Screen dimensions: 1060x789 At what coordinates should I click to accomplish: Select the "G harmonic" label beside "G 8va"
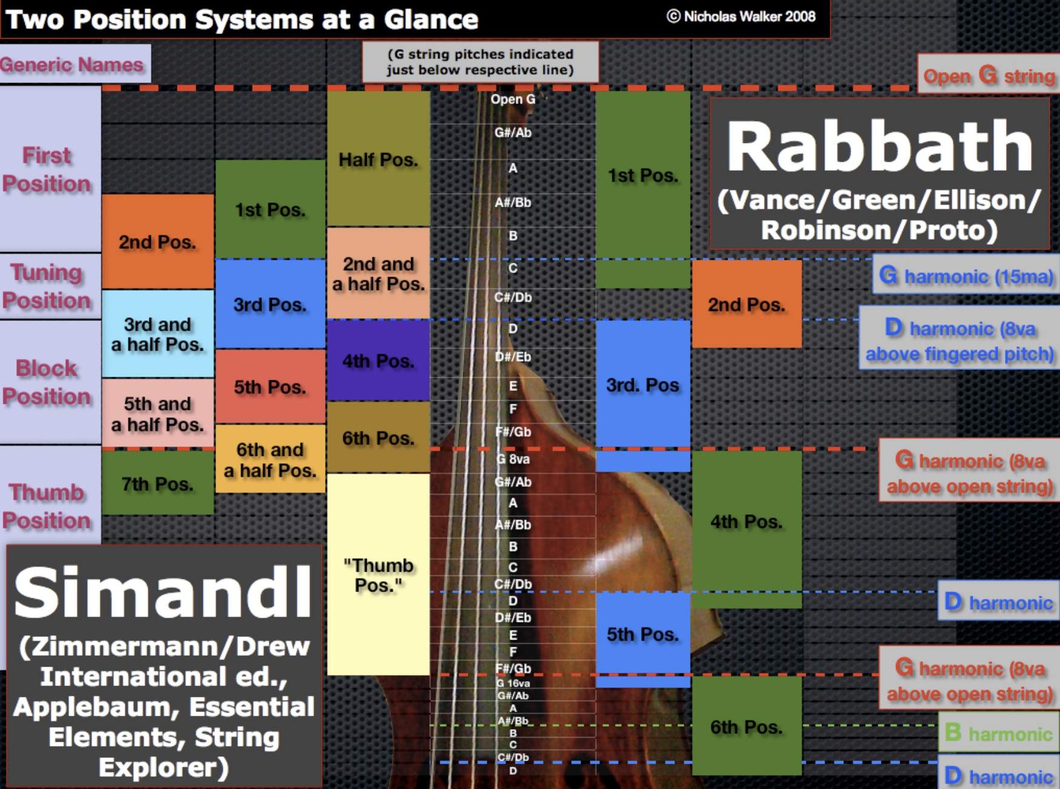click(x=970, y=470)
